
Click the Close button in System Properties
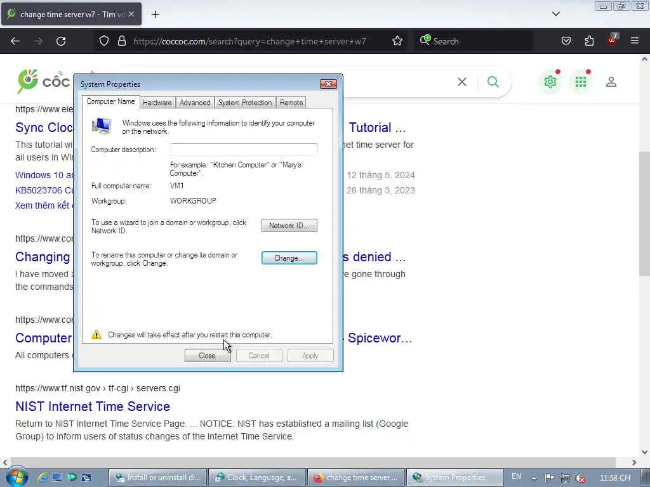click(208, 355)
